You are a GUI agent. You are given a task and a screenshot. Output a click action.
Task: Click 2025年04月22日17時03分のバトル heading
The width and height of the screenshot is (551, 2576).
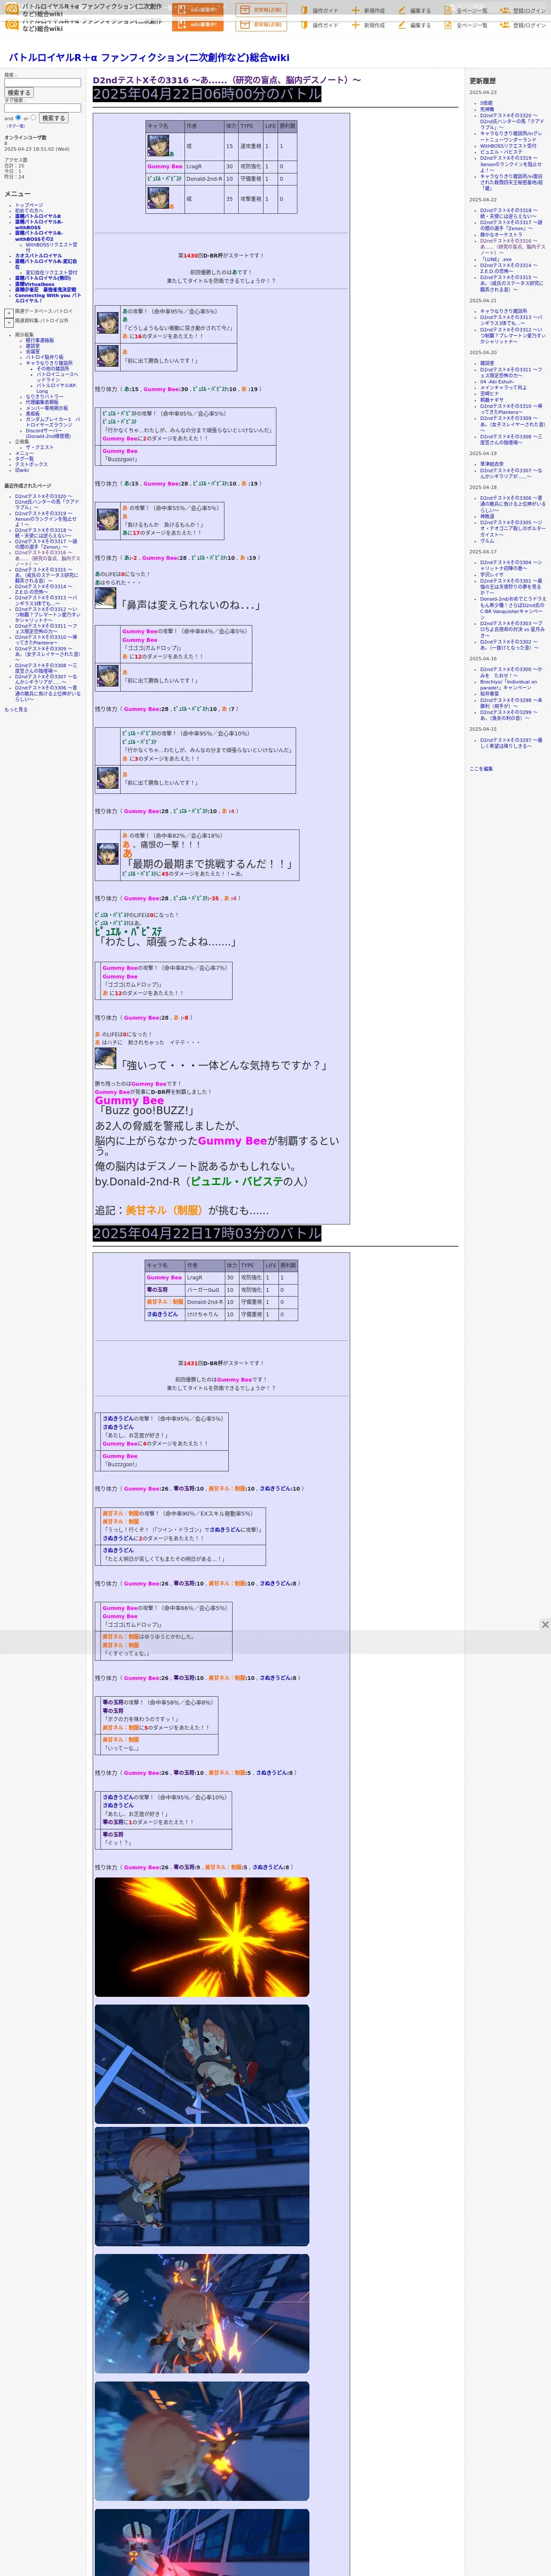[207, 1233]
